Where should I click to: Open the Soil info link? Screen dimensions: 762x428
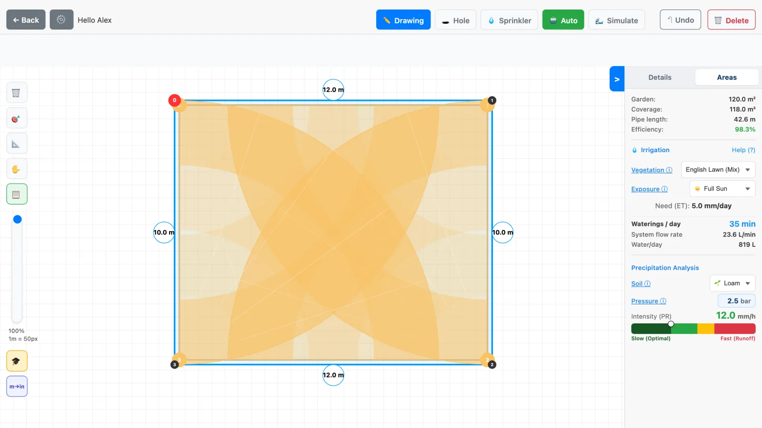tap(641, 284)
